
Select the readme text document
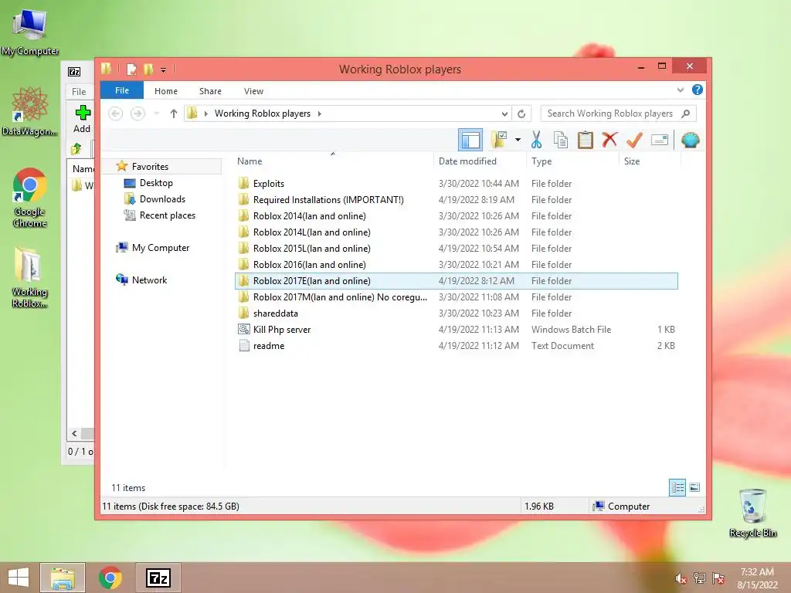tap(456, 345)
